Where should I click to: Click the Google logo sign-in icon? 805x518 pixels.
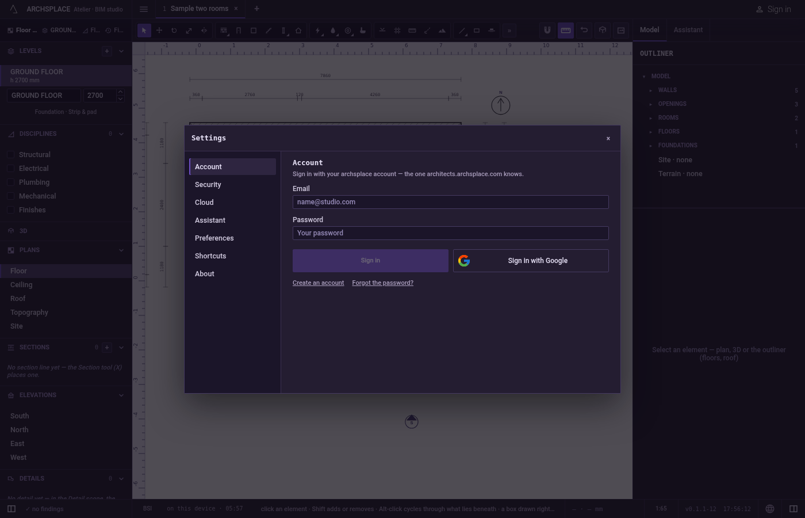[464, 261]
